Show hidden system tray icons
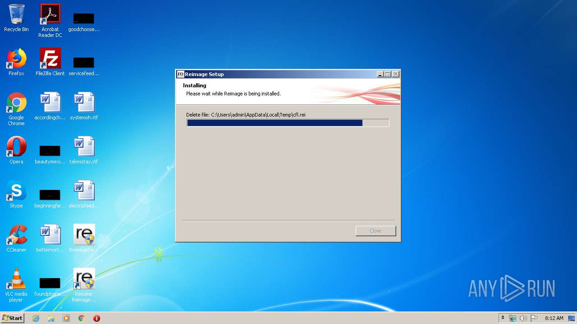This screenshot has height=324, width=577. click(x=503, y=318)
